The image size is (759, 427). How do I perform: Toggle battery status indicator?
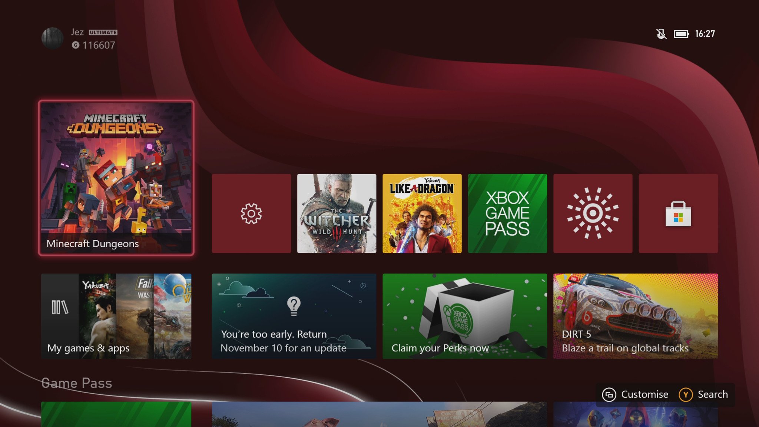tap(681, 33)
